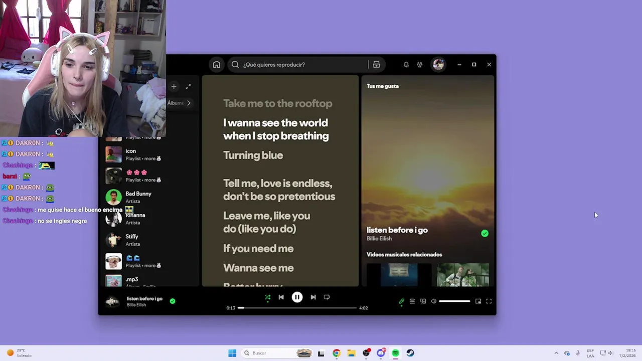Screen dimensions: 642x361
Task: Skip to previous track
Action: tap(281, 297)
